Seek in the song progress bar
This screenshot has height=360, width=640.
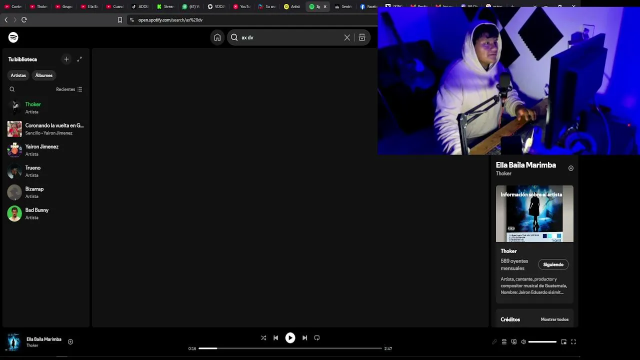tap(290, 348)
